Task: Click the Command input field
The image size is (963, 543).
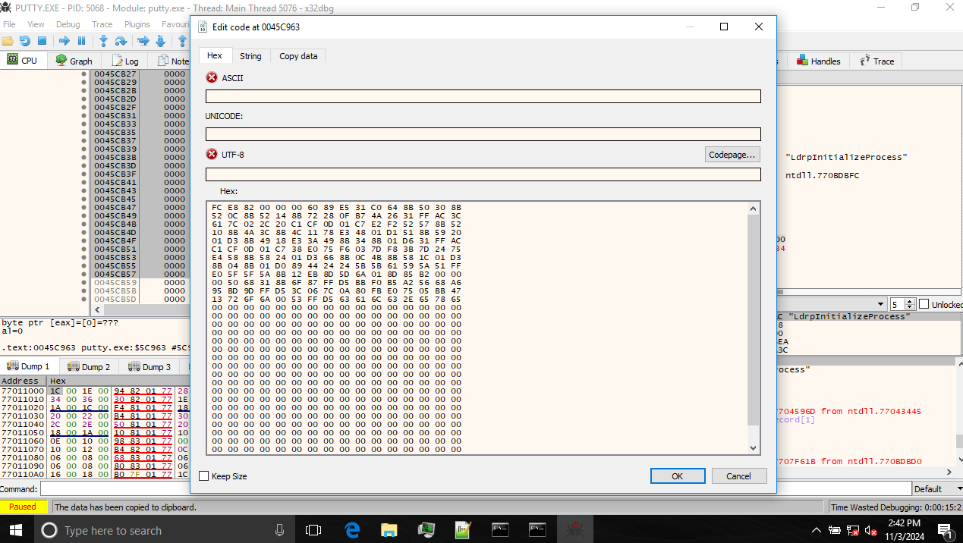Action: tap(474, 489)
